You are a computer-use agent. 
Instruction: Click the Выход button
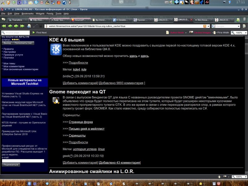(7, 43)
